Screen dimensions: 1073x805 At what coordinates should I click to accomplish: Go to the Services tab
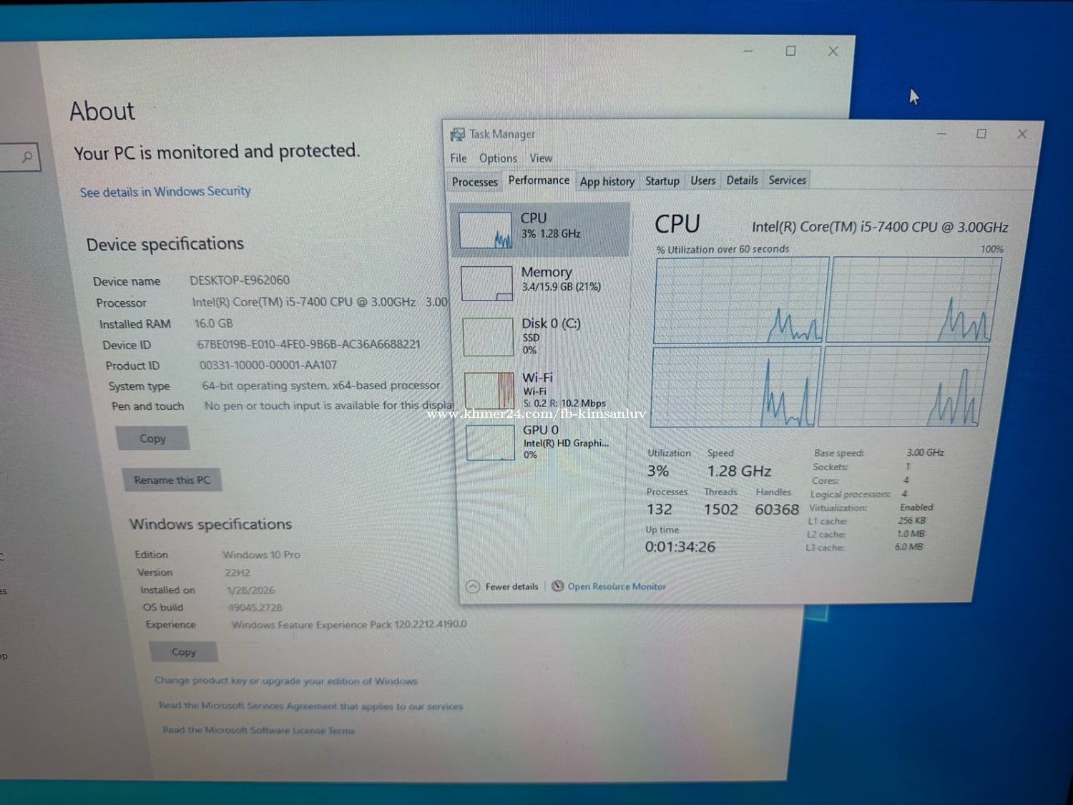click(x=787, y=180)
